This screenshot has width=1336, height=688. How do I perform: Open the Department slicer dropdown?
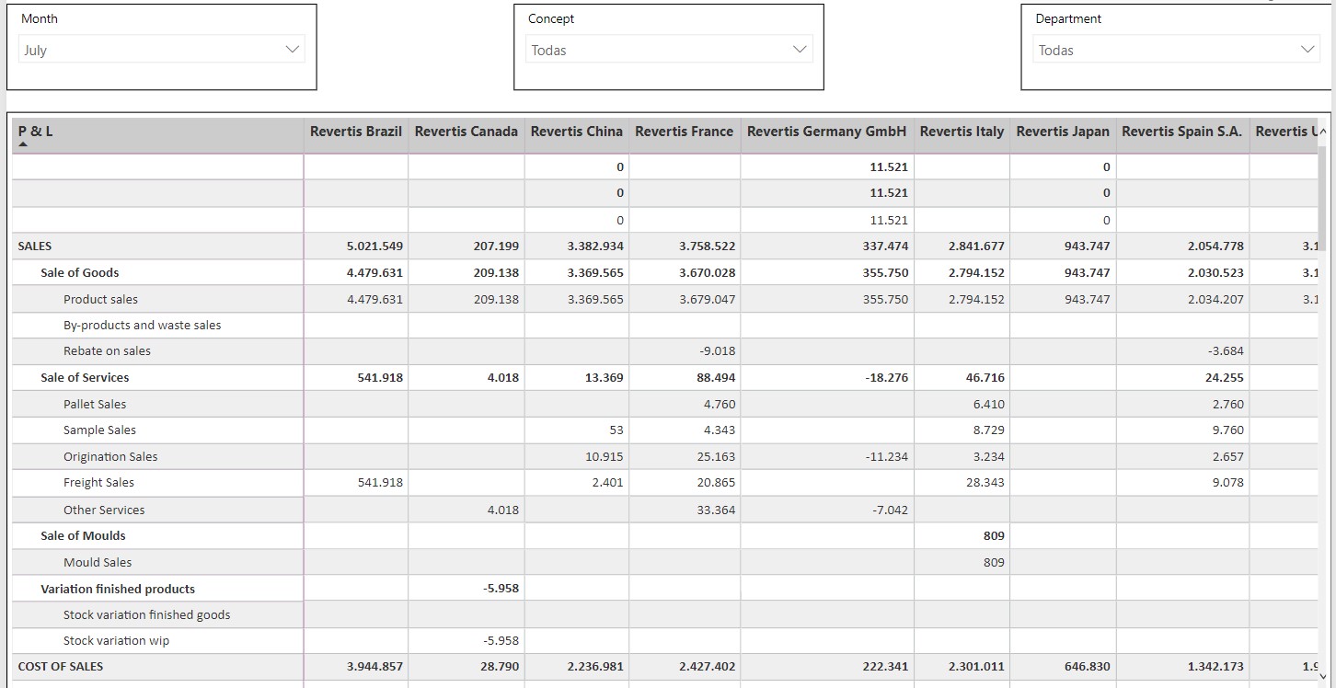1176,50
